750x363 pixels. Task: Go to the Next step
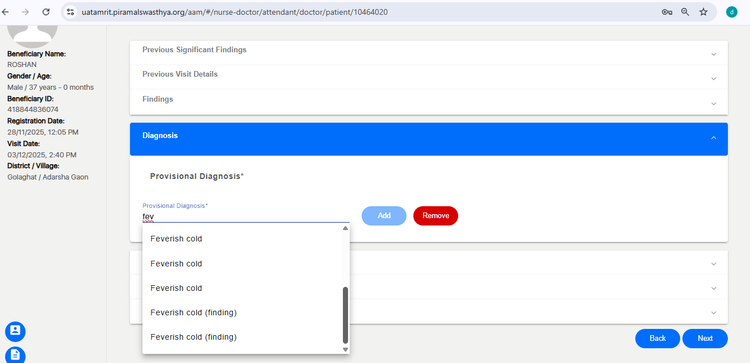[x=705, y=338]
